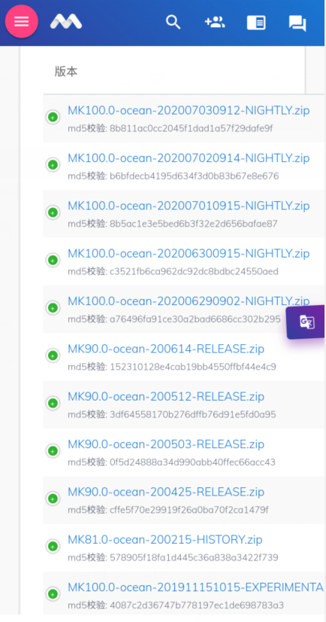Click green plus beside MK90.0-ocean-200425 release
The height and width of the screenshot is (622, 326).
tap(53, 499)
